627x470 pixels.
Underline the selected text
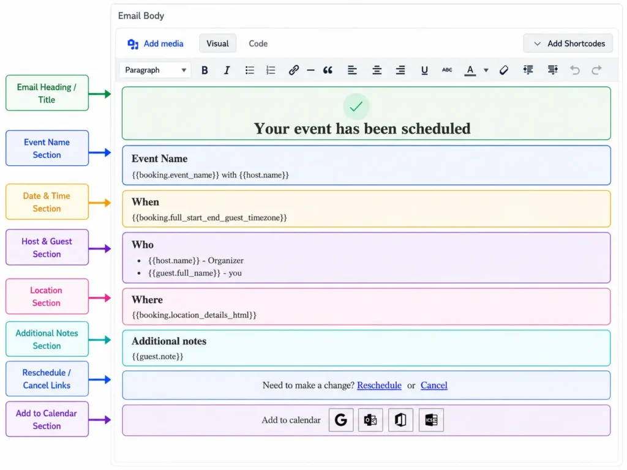point(424,70)
